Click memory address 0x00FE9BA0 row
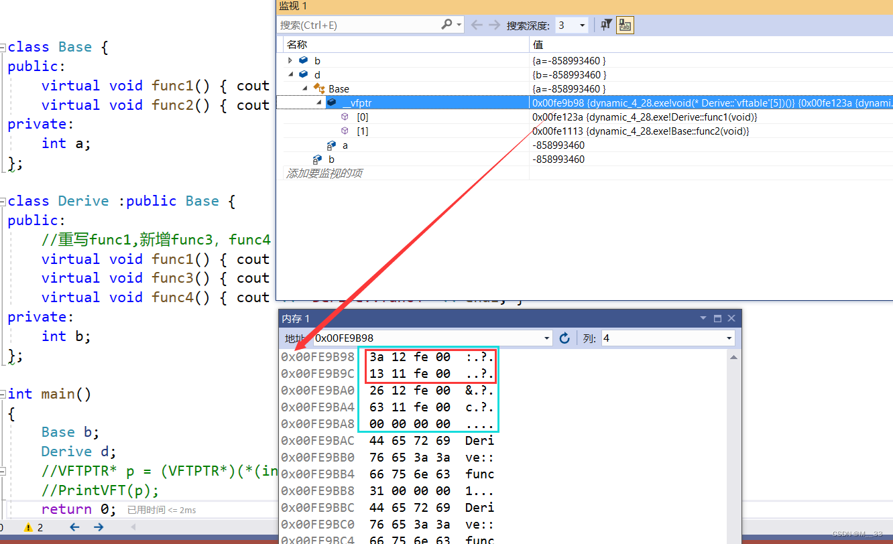The image size is (893, 544). (x=317, y=390)
